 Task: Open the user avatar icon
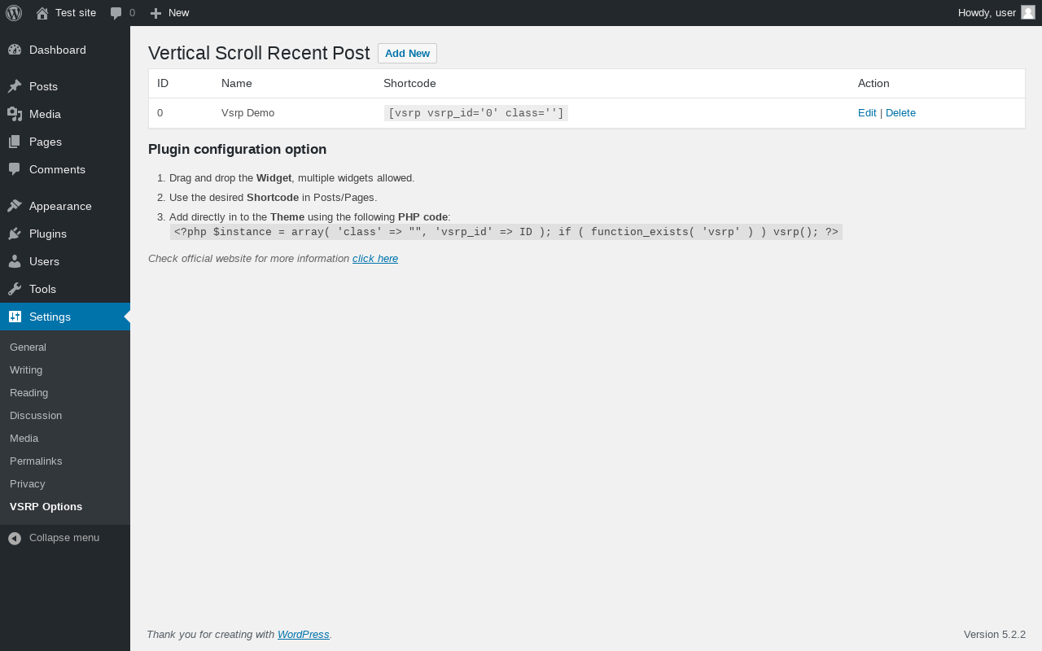tap(1028, 12)
